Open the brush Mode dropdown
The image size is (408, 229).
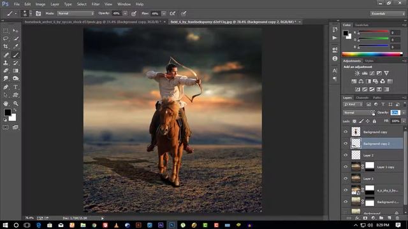click(x=75, y=13)
